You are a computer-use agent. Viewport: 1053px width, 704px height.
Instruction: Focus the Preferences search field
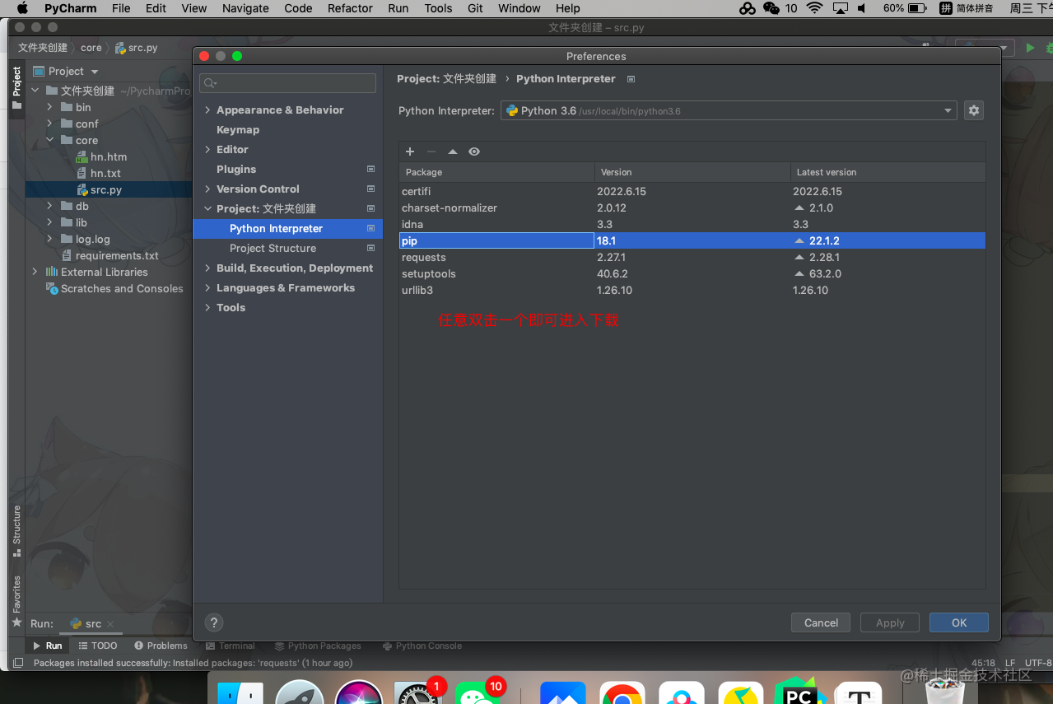[x=287, y=83]
